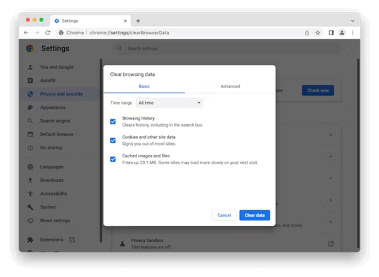
Task: Click the Search settings input field
Action: [227, 48]
